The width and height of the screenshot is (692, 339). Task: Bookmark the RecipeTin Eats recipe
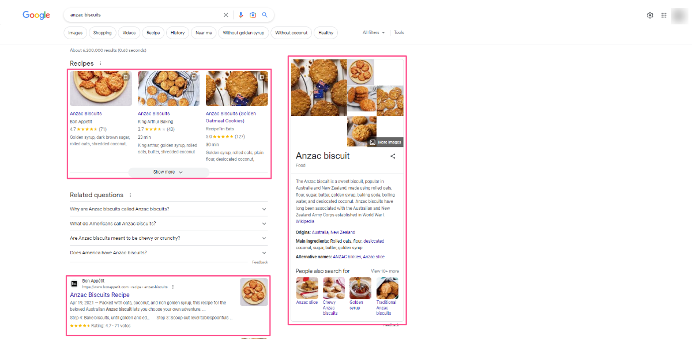(261, 77)
